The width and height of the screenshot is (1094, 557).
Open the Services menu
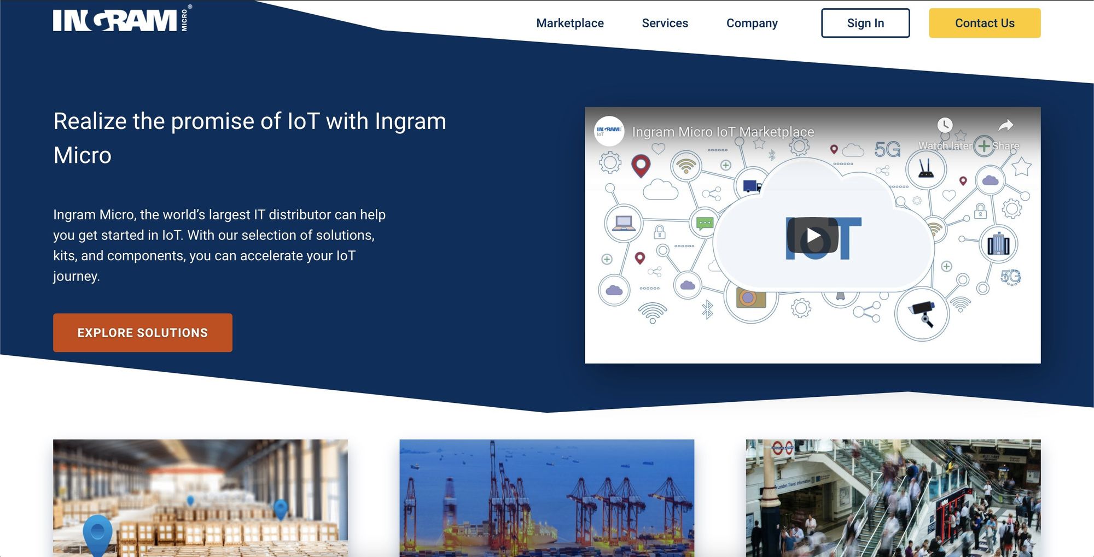click(665, 23)
